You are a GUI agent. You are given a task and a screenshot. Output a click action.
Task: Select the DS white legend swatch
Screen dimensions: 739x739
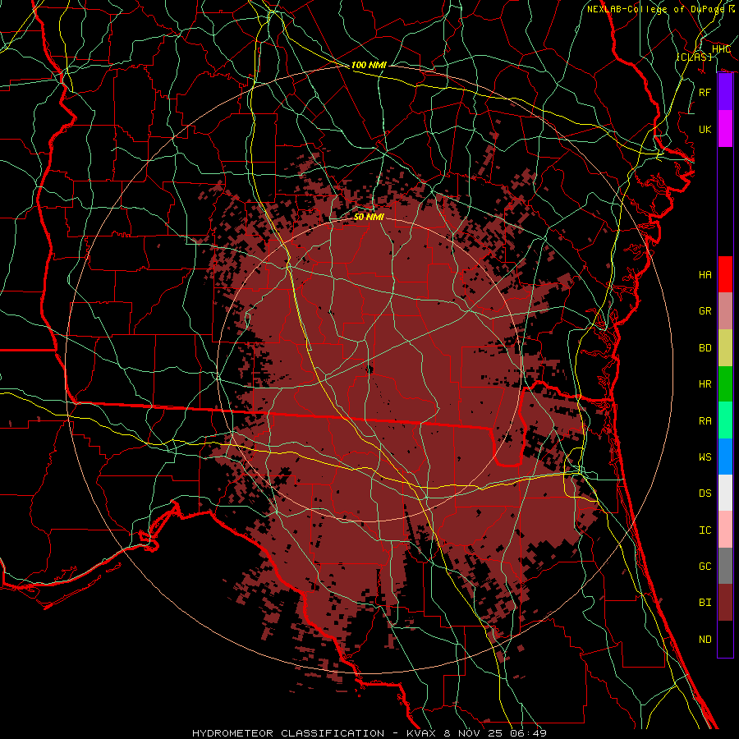(725, 493)
